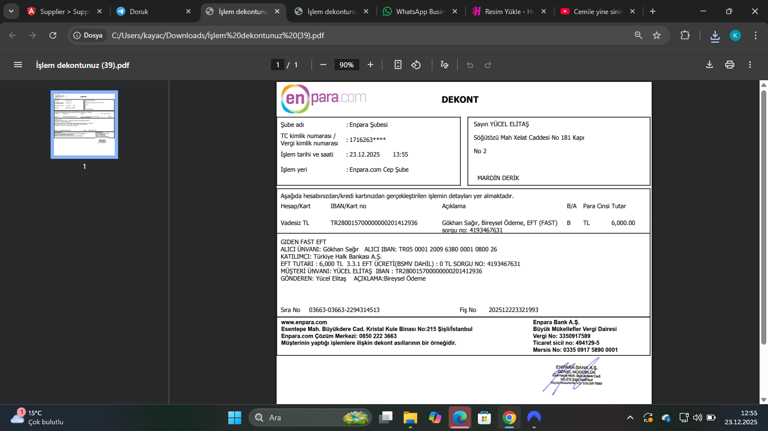This screenshot has width=768, height=431.
Task: Open the weather widget showing 15°C
Action: pos(38,418)
